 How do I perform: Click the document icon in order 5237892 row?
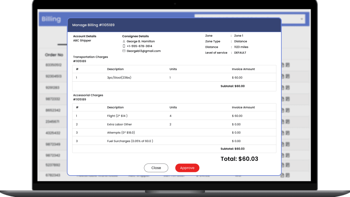pos(283,165)
